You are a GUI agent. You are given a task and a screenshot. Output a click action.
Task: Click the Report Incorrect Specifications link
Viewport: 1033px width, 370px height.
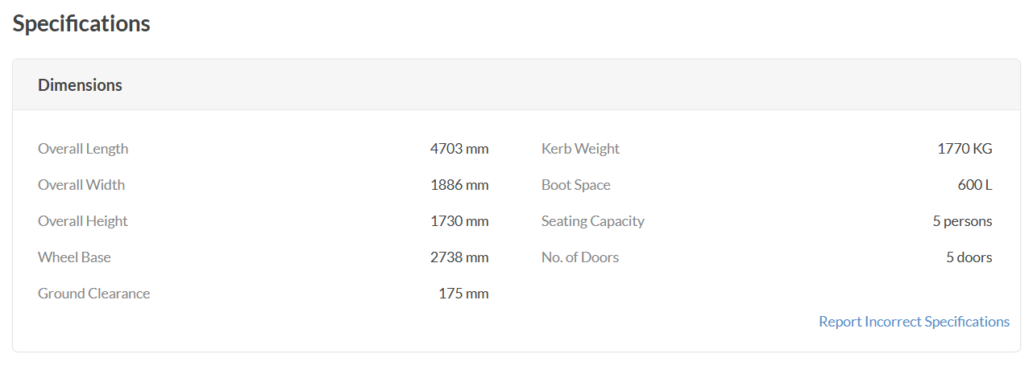914,322
